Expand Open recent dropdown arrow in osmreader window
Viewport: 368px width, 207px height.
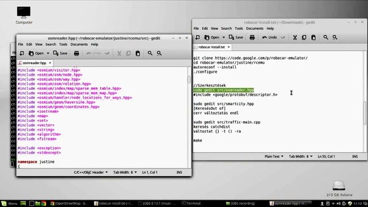click(x=48, y=53)
